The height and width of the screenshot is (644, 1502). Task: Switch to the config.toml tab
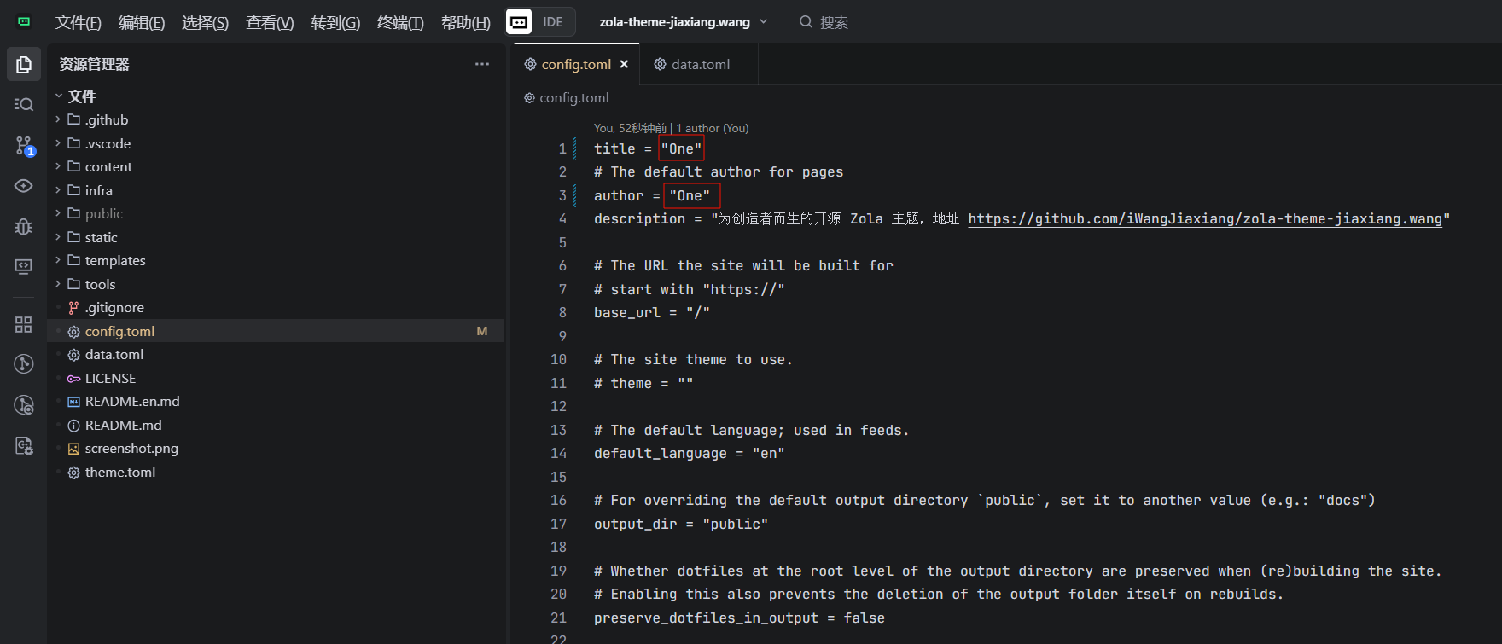576,64
